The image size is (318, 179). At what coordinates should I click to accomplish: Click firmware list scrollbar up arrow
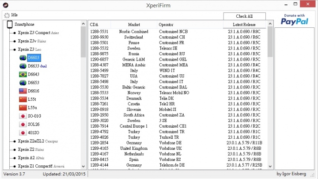(270, 24)
